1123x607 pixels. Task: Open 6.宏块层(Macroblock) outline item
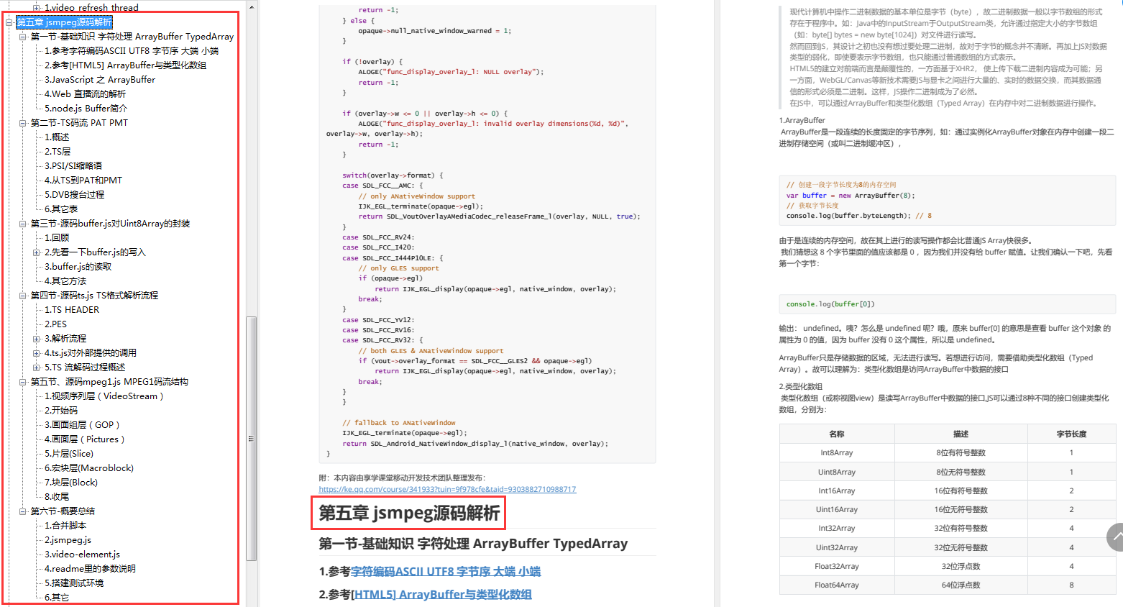click(x=89, y=468)
